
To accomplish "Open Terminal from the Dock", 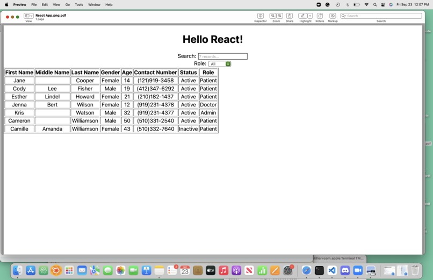I will click(319, 270).
